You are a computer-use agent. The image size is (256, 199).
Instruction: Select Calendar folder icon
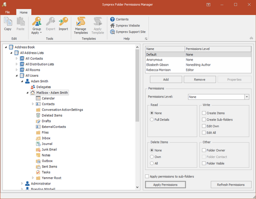38,98
